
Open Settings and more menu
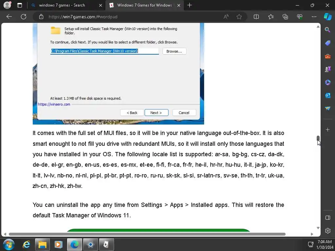coord(314,17)
